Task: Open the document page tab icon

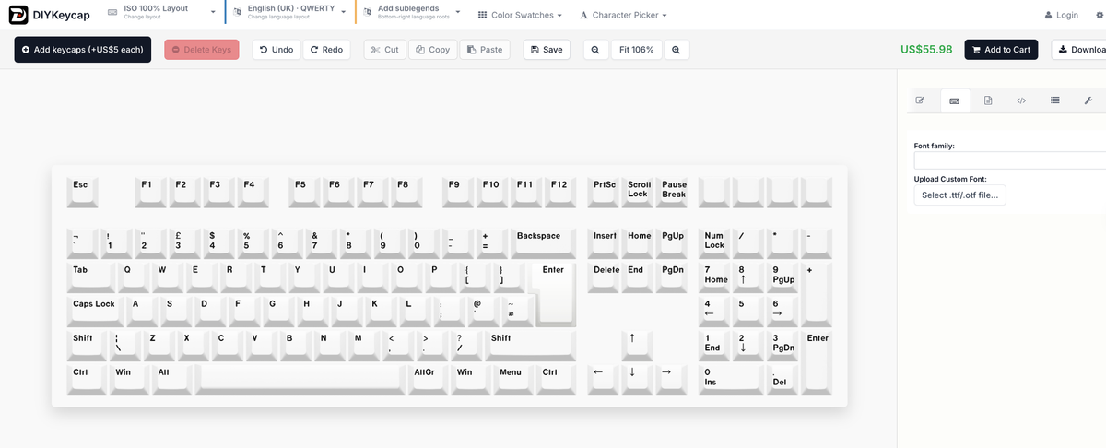Action: pyautogui.click(x=988, y=100)
